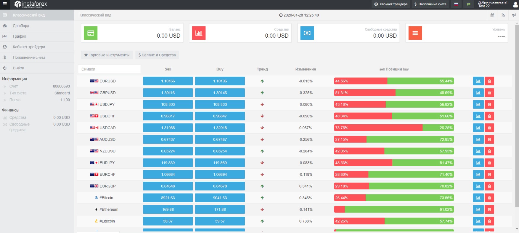Open Пополнение счета in sidebar

click(37, 58)
